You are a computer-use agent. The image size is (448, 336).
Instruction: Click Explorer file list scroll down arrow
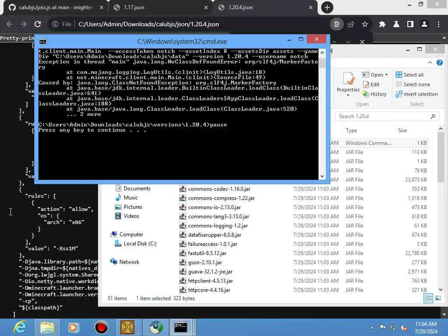pyautogui.click(x=441, y=290)
